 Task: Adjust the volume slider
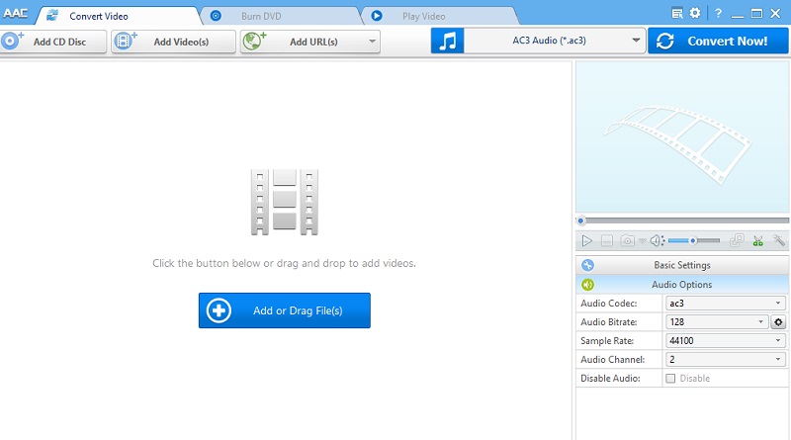coord(694,240)
